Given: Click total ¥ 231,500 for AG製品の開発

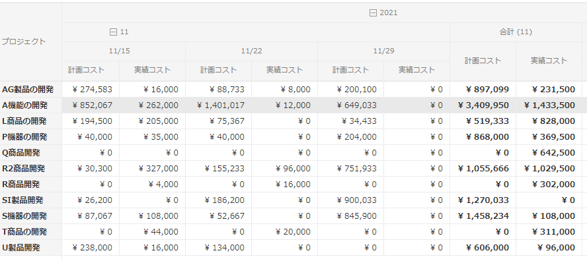Looking at the screenshot, I should 549,90.
